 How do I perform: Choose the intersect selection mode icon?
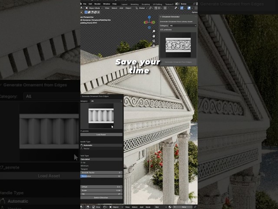point(99,12)
